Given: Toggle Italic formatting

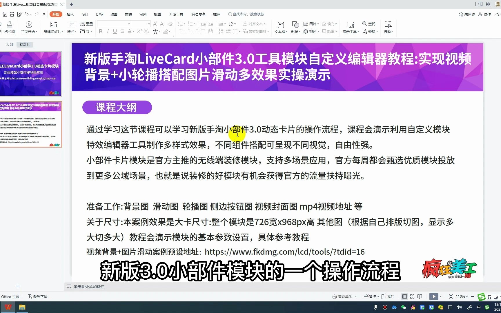Looking at the screenshot, I should [108, 31].
